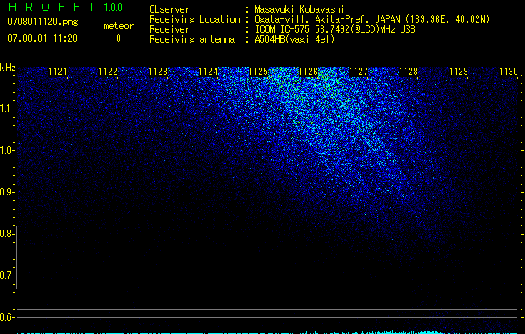Viewport: 525px width, 334px height.
Task: Click the Observer label
Action: [169, 9]
